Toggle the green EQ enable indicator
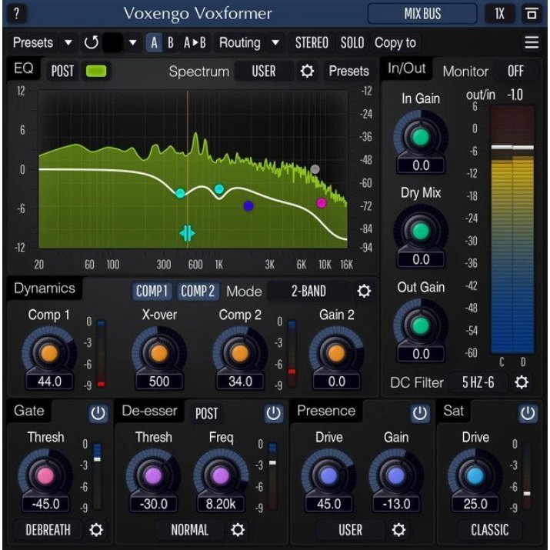 (x=96, y=71)
